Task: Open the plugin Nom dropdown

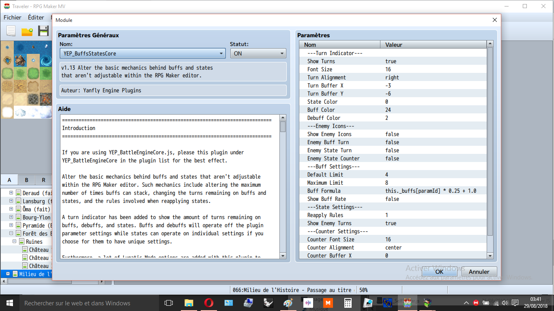Action: [143, 53]
